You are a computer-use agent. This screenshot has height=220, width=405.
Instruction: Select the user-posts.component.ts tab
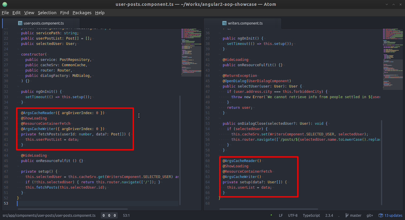(43, 23)
